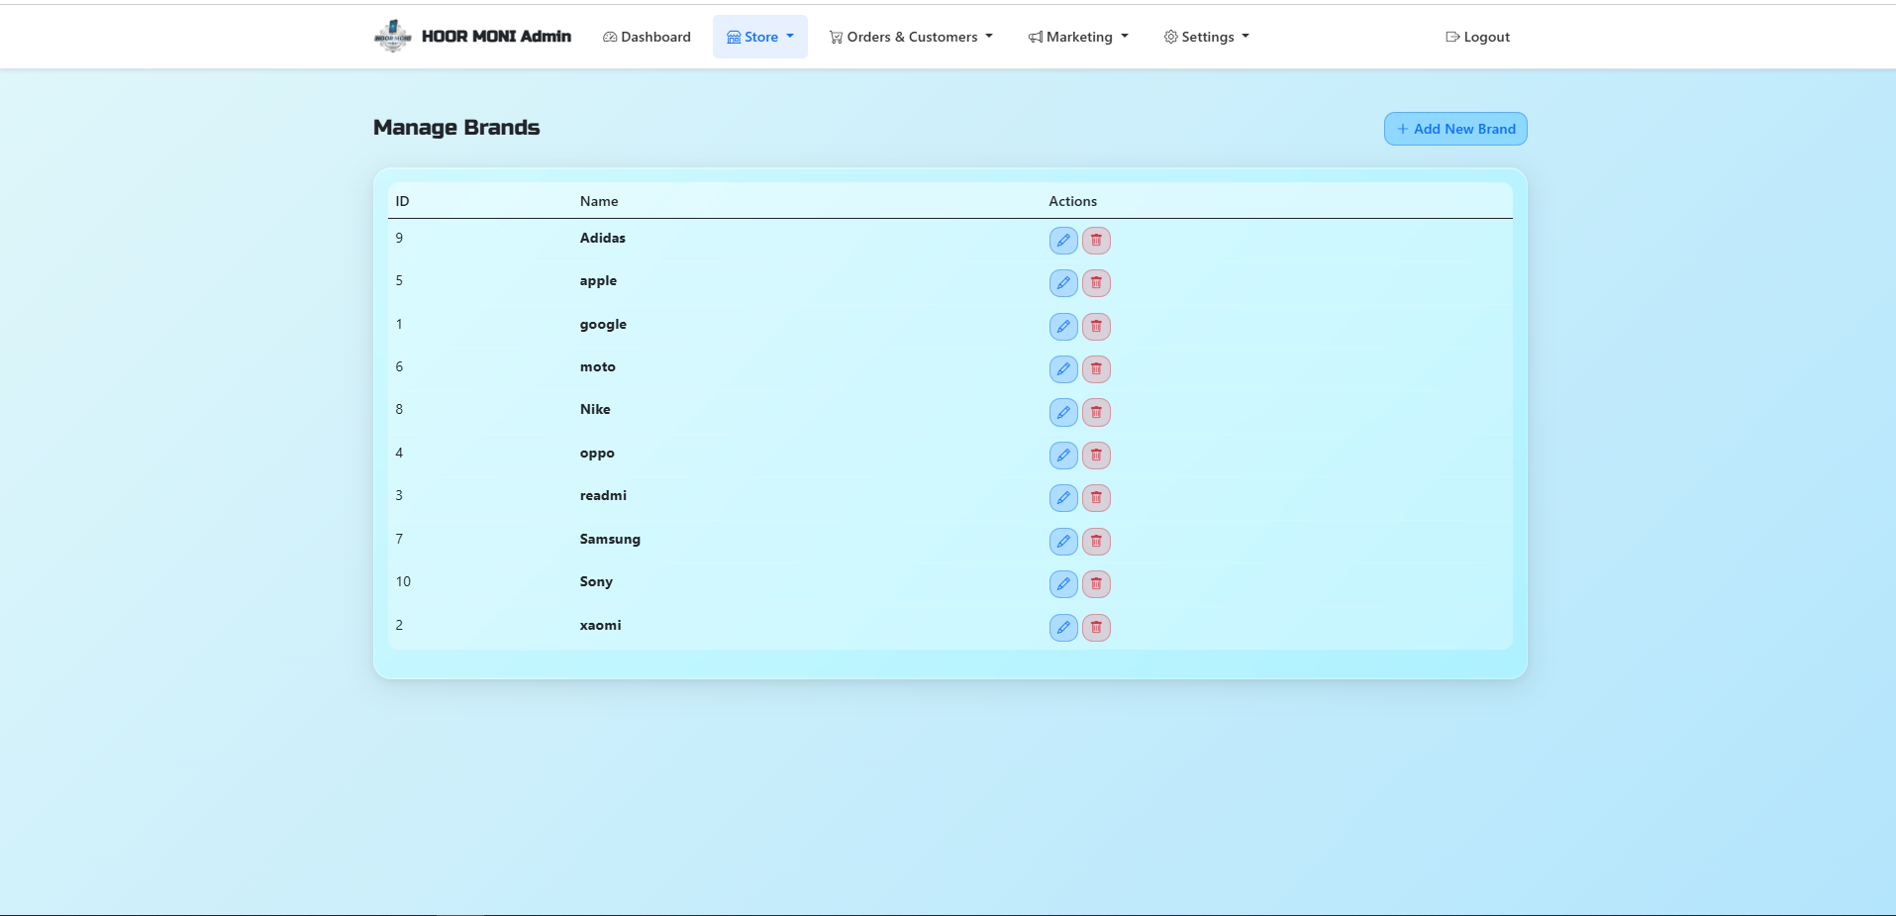Screen dimensions: 1896x916
Task: Edit the readmi brand name
Action: coord(1063,498)
